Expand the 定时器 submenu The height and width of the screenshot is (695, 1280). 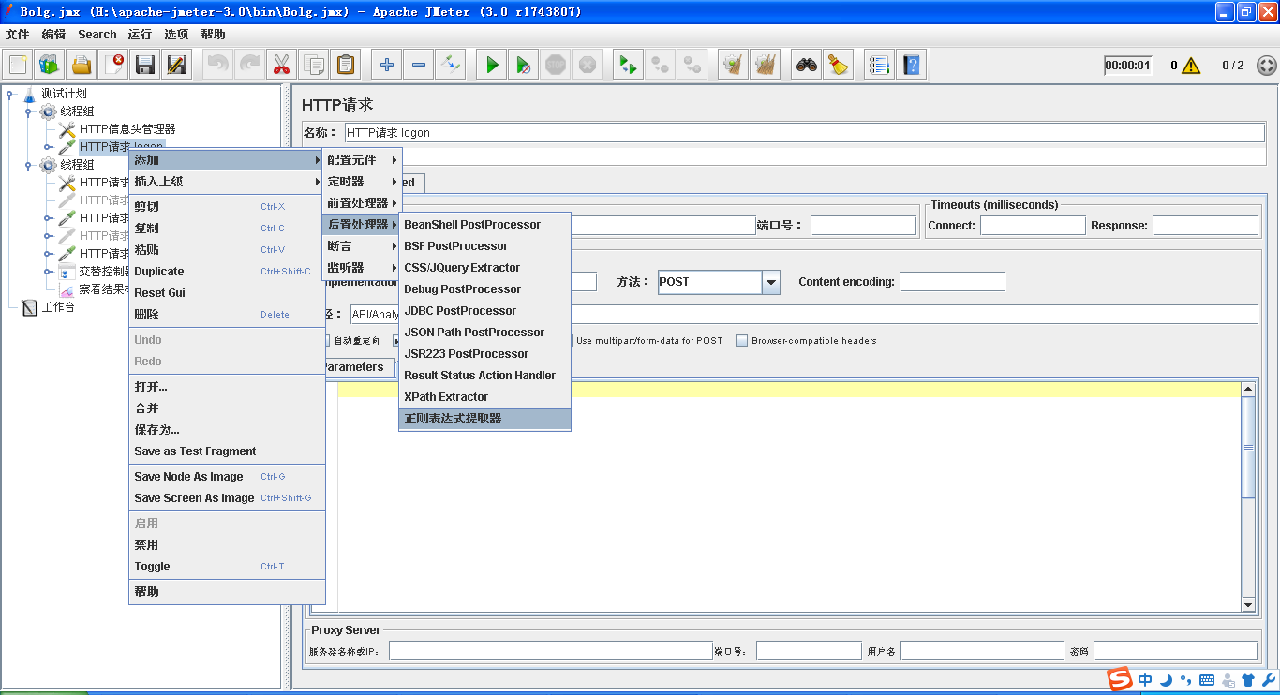(x=362, y=182)
